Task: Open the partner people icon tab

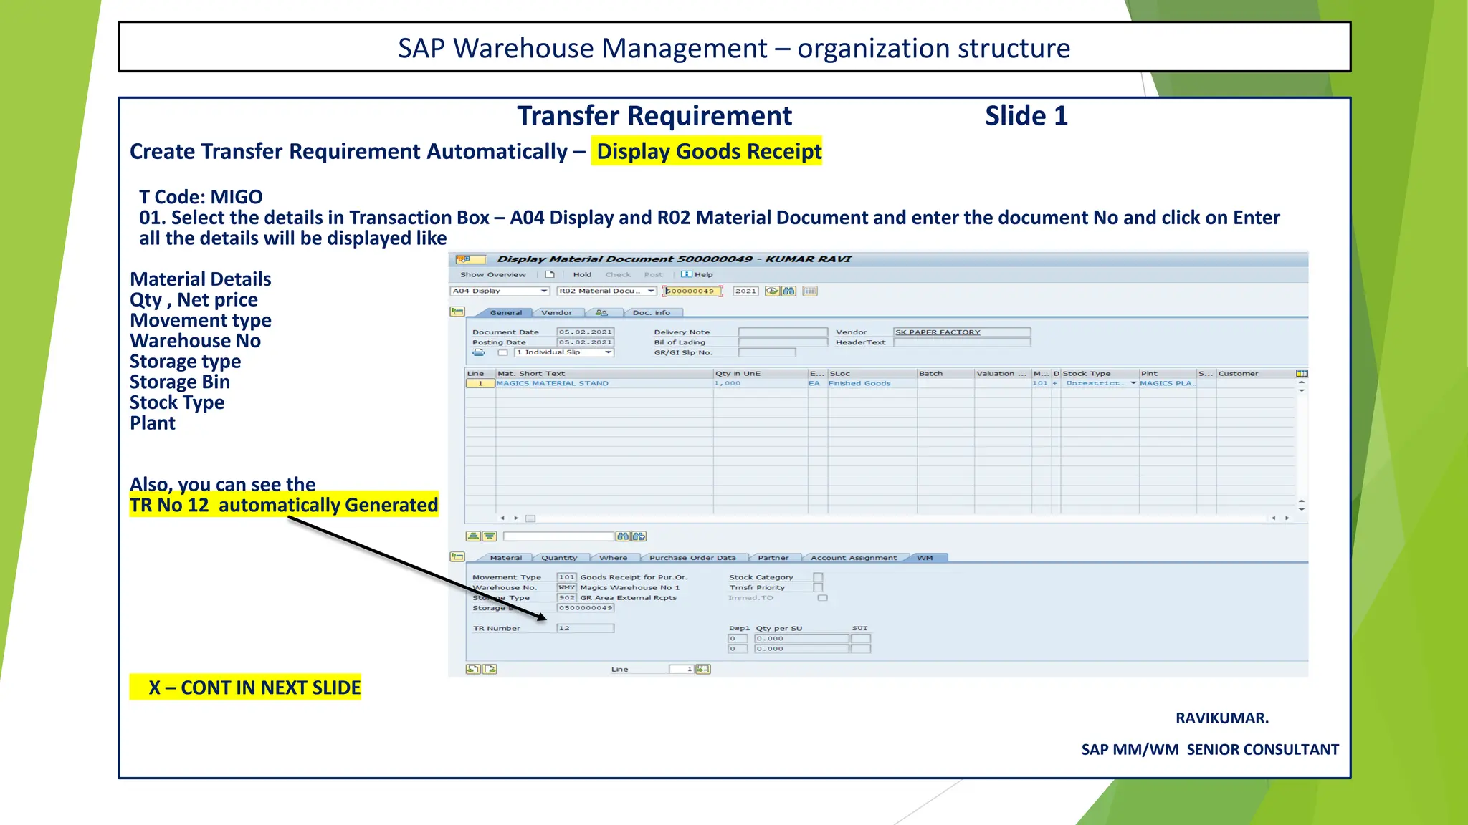Action: tap(602, 313)
